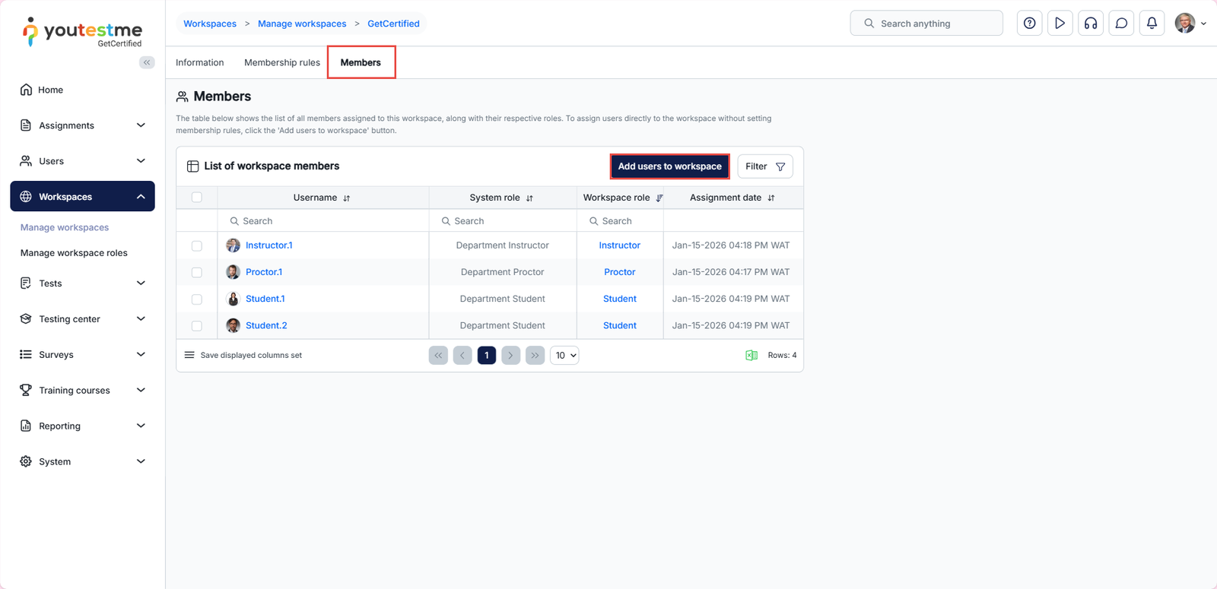Screen dimensions: 1217x589
Task: Tick the checkbox for Instructor.1
Action: [197, 245]
